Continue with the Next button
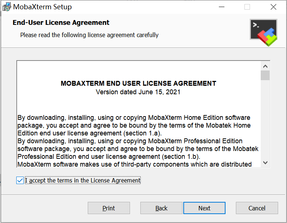The width and height of the screenshot is (287, 223). [204, 208]
